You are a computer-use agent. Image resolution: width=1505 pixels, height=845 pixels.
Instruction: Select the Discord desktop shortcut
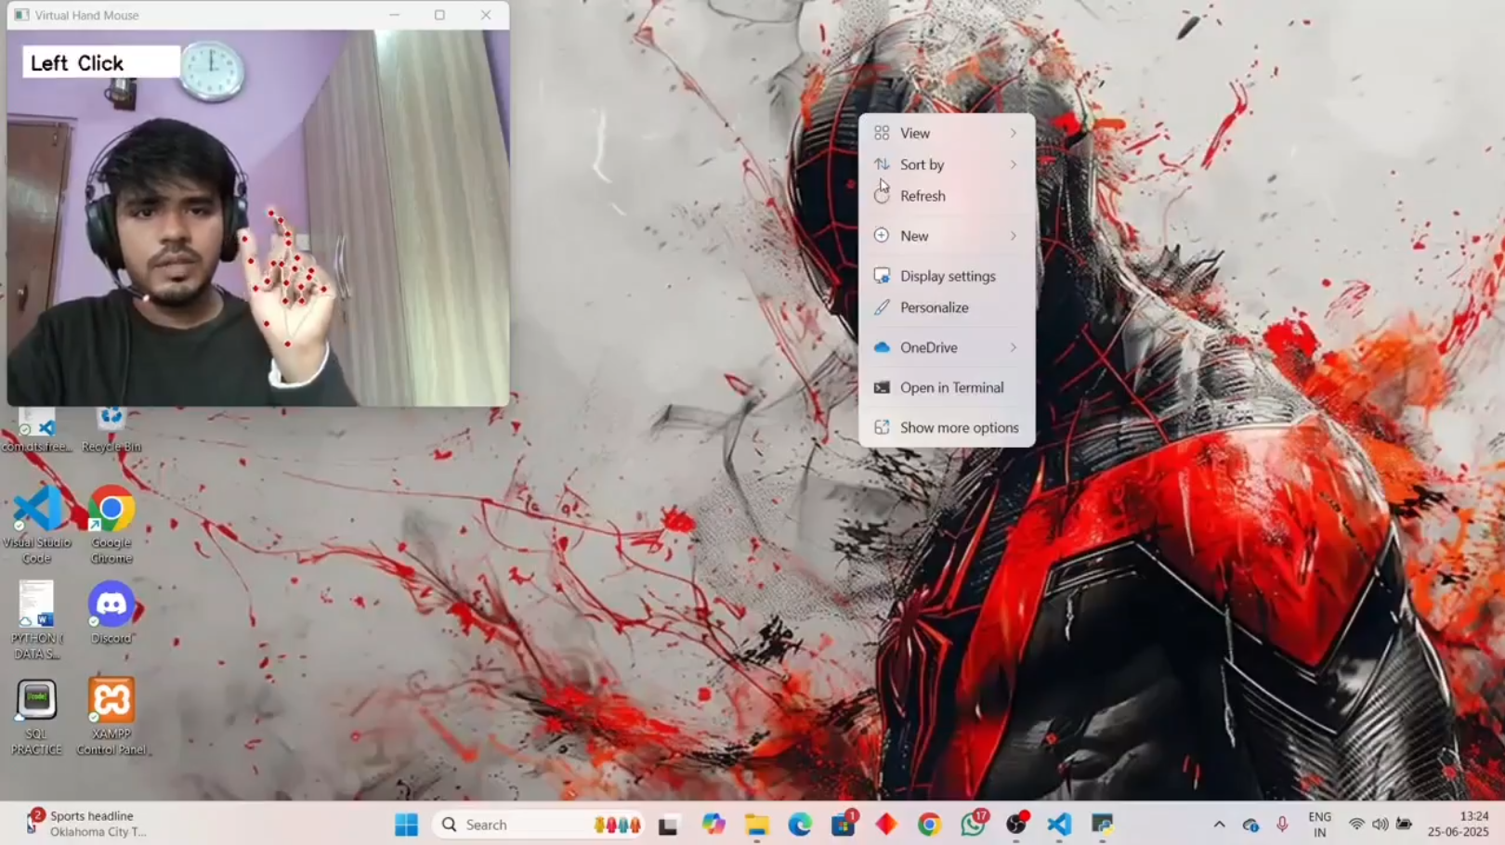[x=111, y=613]
